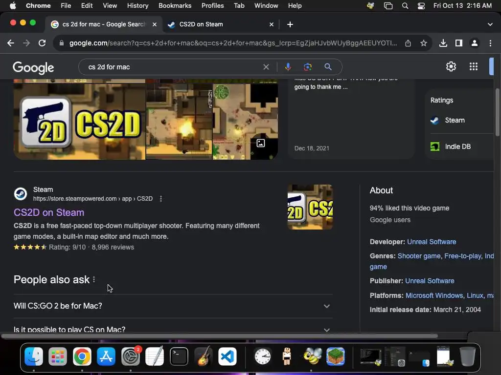Open Finder from the dock
Image resolution: width=501 pixels, height=375 pixels.
coord(34,356)
